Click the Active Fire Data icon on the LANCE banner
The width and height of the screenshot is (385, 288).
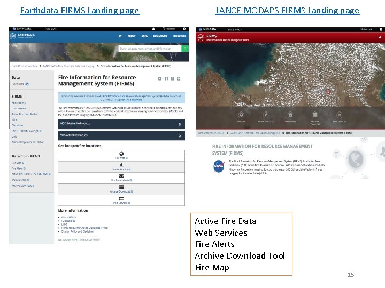pos(266,115)
